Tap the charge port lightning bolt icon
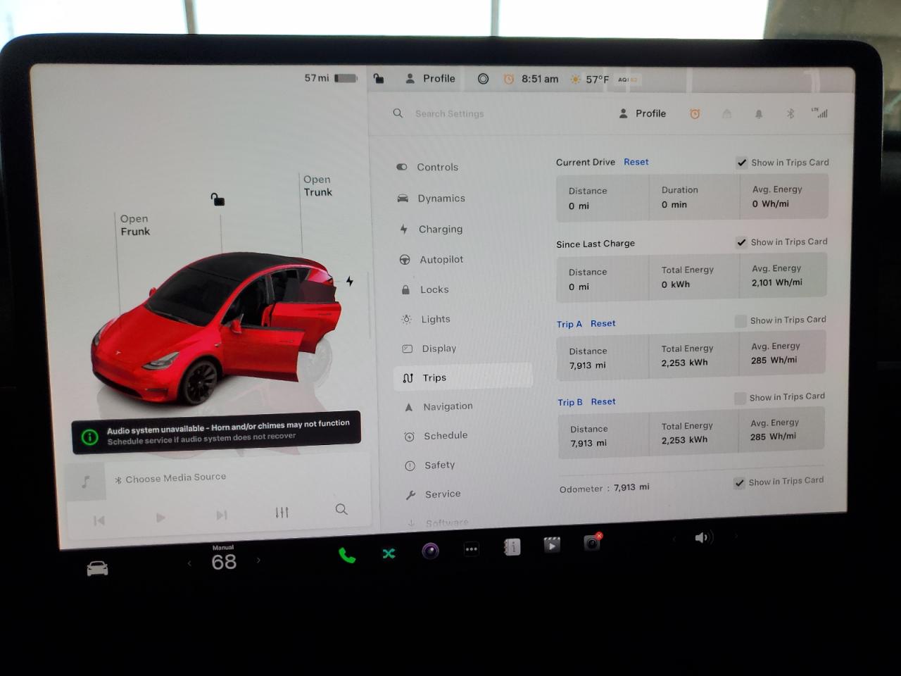The image size is (901, 676). [349, 281]
